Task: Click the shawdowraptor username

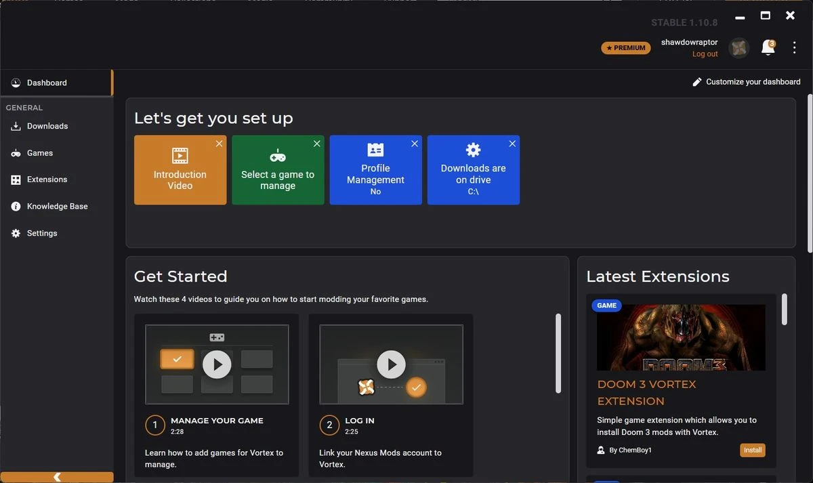Action: point(690,42)
